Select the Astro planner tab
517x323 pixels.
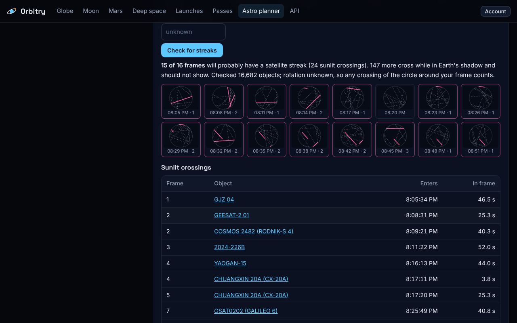pos(261,11)
